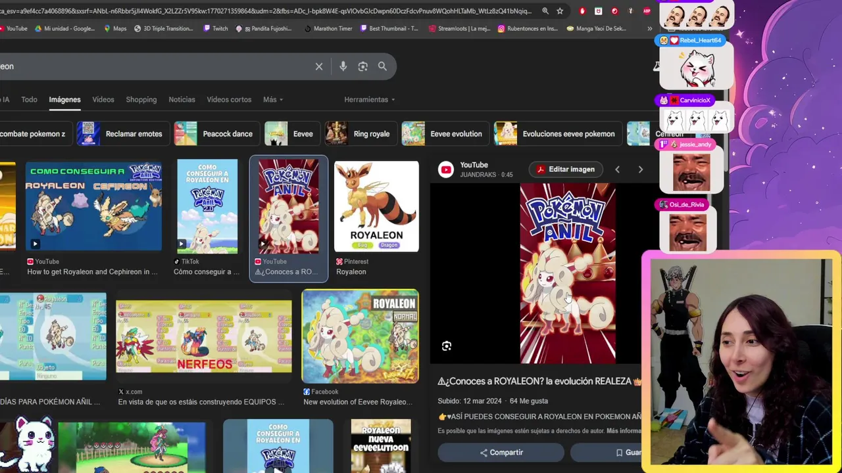Select the Evoluciones eevee pokemon chip

point(557,134)
